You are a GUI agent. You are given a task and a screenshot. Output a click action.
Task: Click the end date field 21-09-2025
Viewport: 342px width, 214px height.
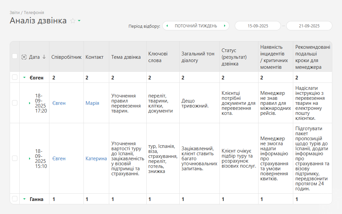309,26
